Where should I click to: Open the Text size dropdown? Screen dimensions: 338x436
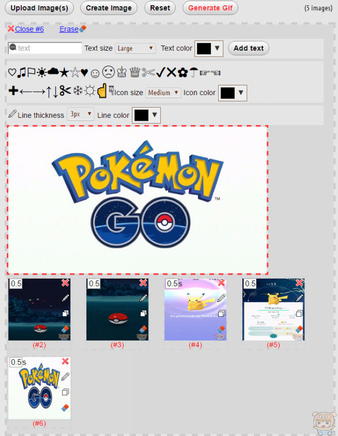pyautogui.click(x=135, y=48)
